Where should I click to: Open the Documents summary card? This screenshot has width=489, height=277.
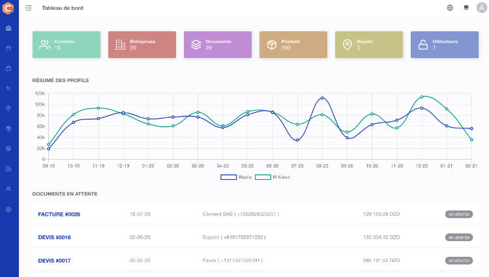218,45
